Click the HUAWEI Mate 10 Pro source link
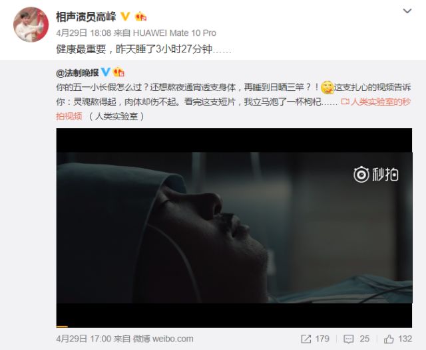This screenshot has width=426, height=350. point(174,33)
